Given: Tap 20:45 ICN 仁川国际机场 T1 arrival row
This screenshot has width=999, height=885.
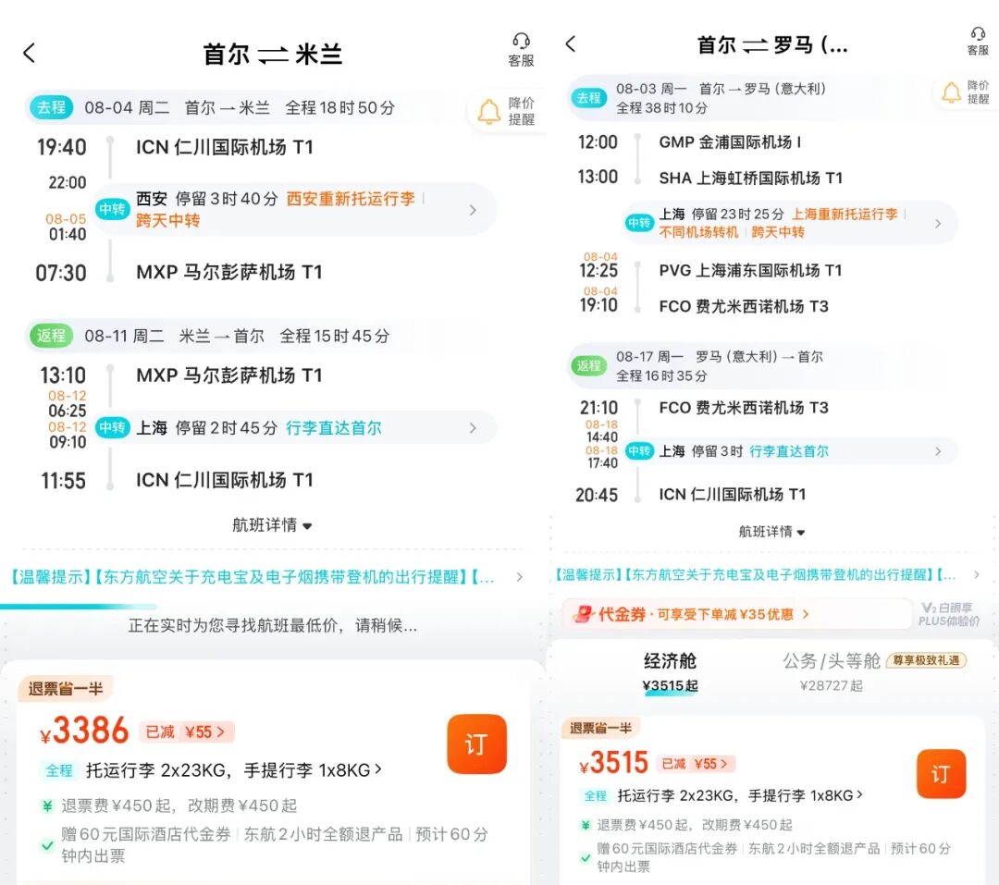Looking at the screenshot, I should pos(691,495).
